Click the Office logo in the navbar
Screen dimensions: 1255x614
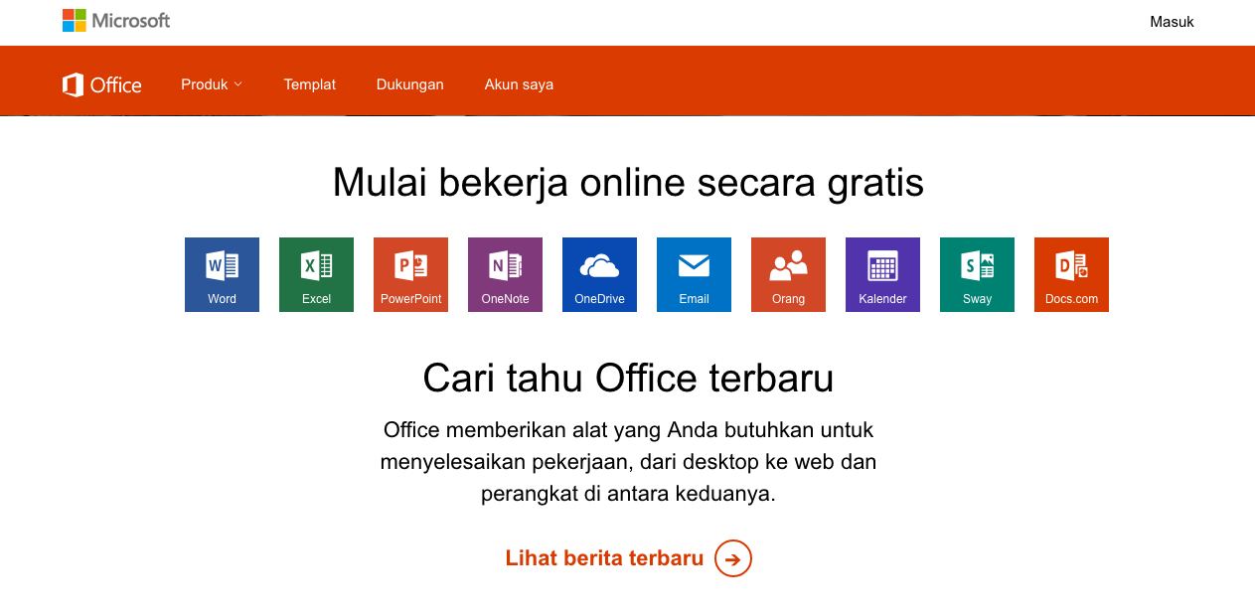point(100,84)
